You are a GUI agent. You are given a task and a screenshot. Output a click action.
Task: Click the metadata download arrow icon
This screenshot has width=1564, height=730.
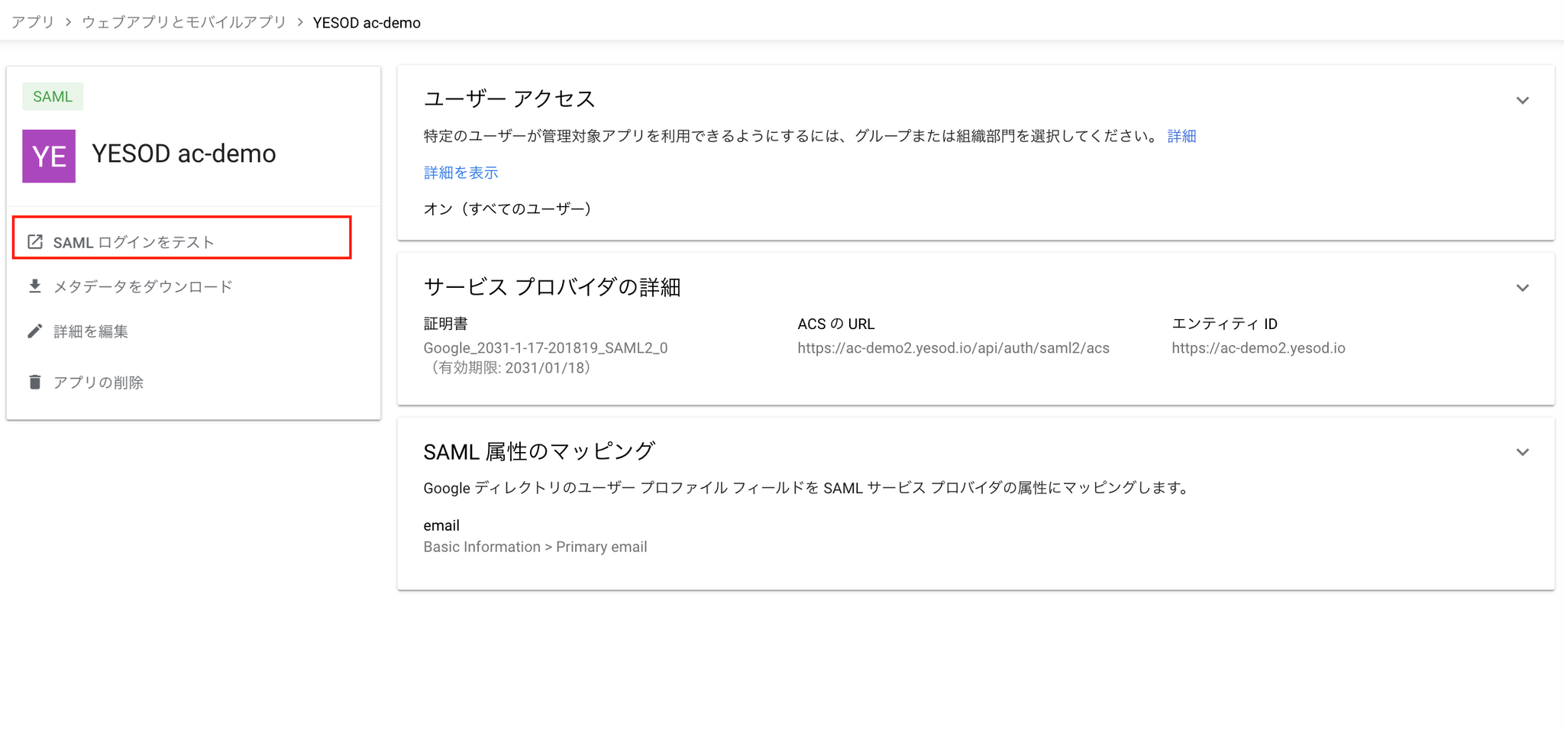(x=35, y=286)
